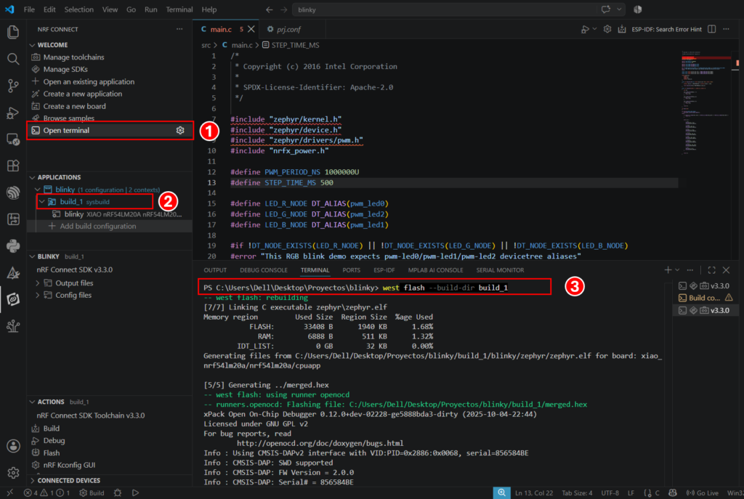
Task: Open NRF CONNECT panel more actions menu
Action: click(179, 29)
